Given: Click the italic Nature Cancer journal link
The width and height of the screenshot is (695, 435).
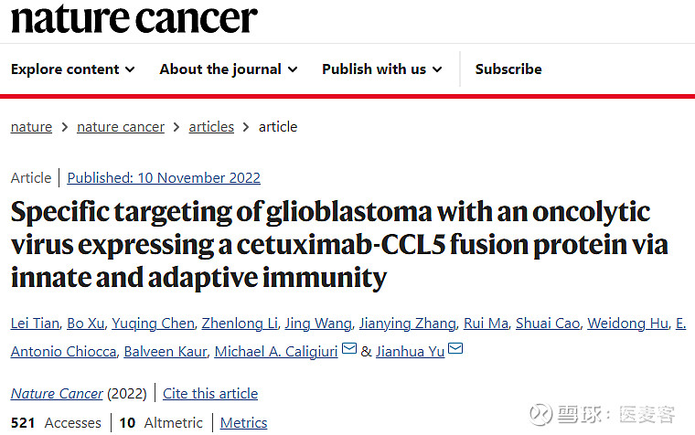Looking at the screenshot, I should [57, 394].
